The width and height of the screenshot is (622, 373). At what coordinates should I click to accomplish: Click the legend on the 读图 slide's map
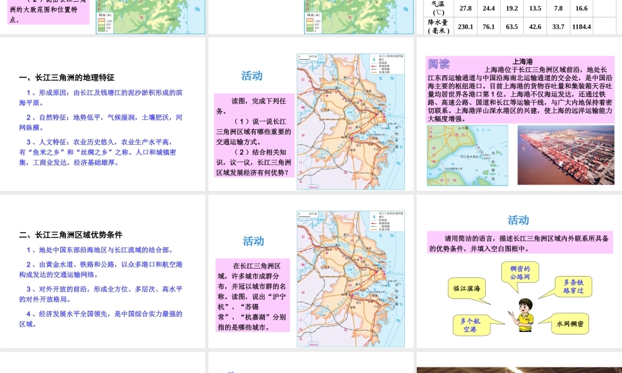(x=387, y=64)
